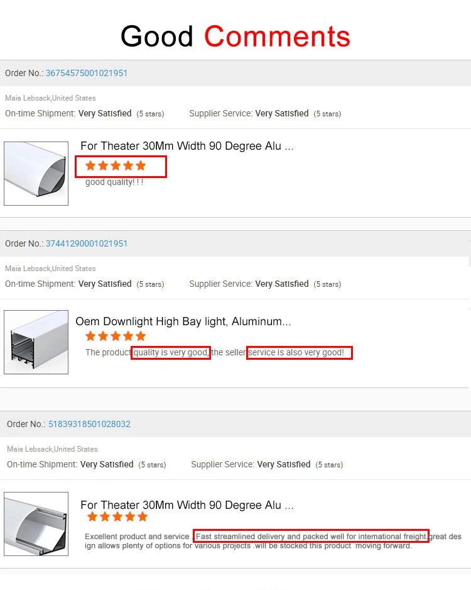Click order number 36754575001021951 link
The image size is (471, 590).
(x=86, y=73)
